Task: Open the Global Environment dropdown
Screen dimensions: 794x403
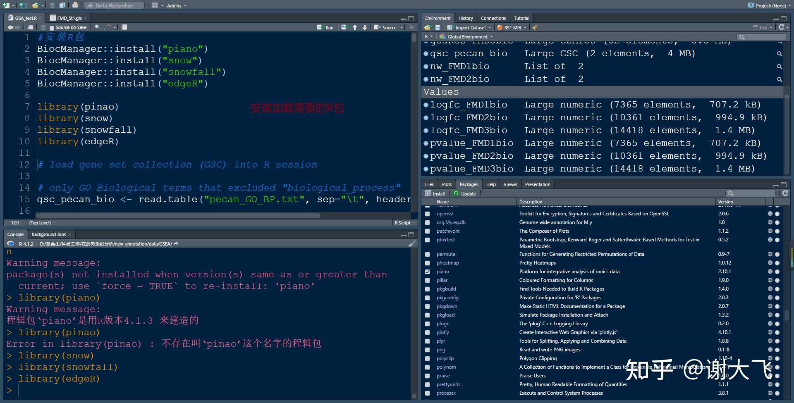Action: 466,37
